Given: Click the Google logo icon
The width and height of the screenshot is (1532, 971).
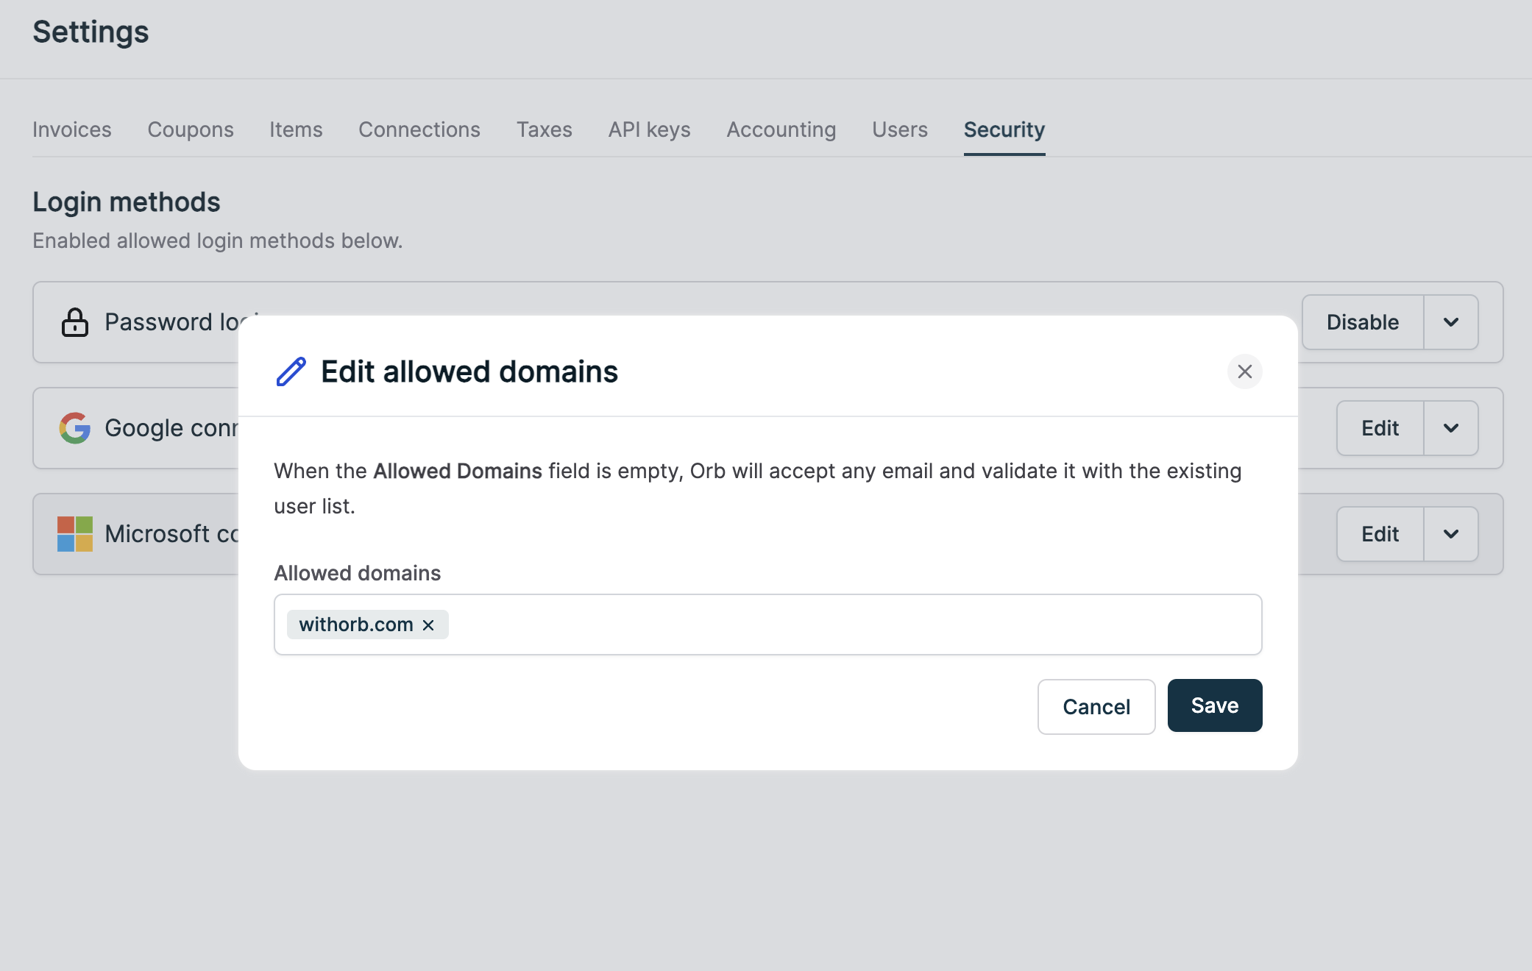Looking at the screenshot, I should click(74, 428).
